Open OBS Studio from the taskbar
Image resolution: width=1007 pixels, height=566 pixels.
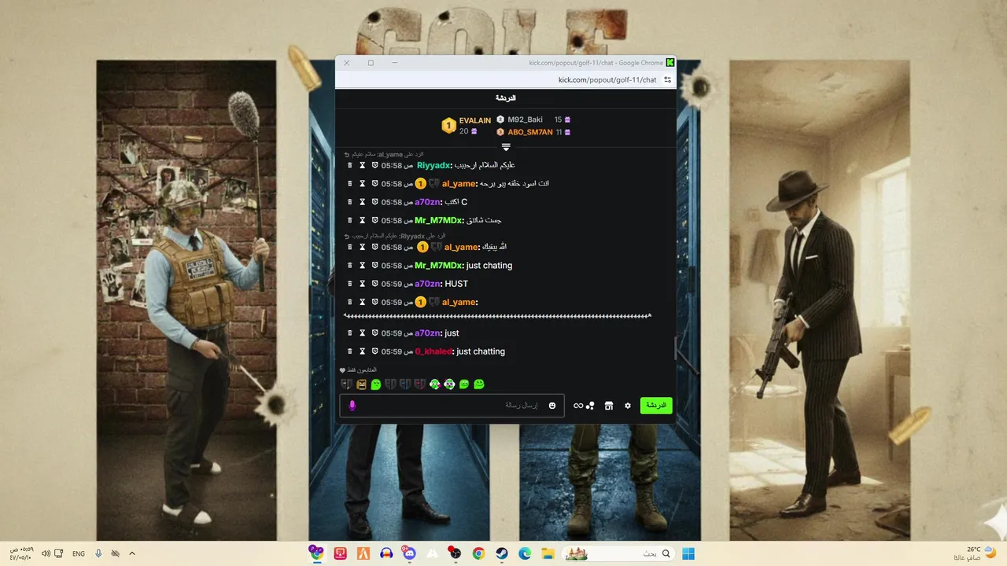tap(455, 553)
